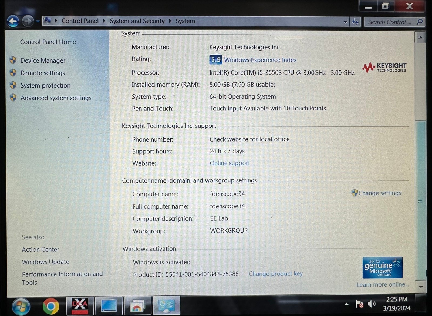Select System breadcrumb in address bar
The height and width of the screenshot is (316, 432).
tap(185, 21)
